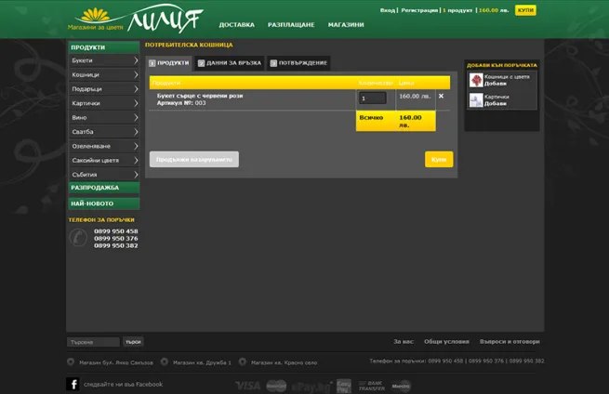Open the Въпроси и отговори link
Viewport: 609px width, 394px height.
click(x=510, y=342)
